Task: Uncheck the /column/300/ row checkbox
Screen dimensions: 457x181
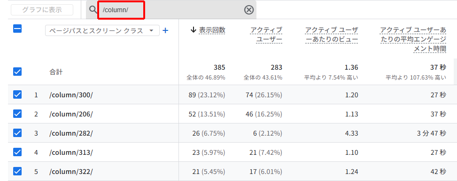Action: click(x=17, y=94)
